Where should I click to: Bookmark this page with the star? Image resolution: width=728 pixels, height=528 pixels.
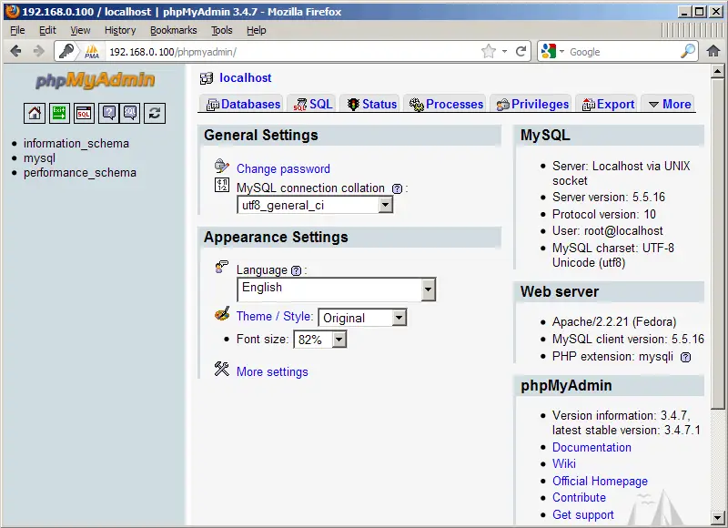pos(488,51)
